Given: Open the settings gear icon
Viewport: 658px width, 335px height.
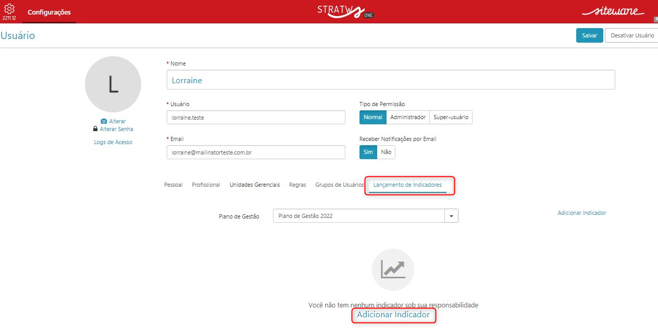Looking at the screenshot, I should (9, 9).
